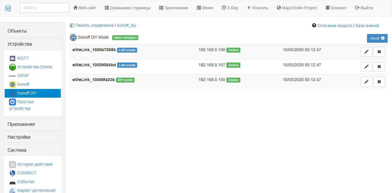
Task: Click the DIY mode badge
Action: pos(125,80)
